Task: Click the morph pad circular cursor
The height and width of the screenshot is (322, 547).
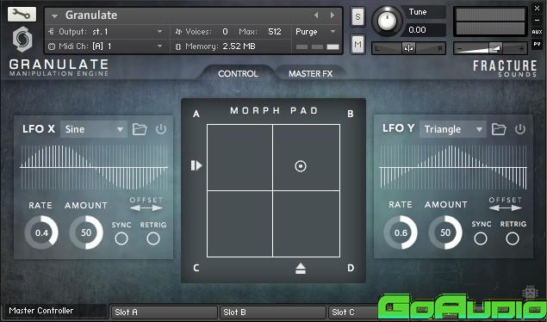Action: coord(301,166)
